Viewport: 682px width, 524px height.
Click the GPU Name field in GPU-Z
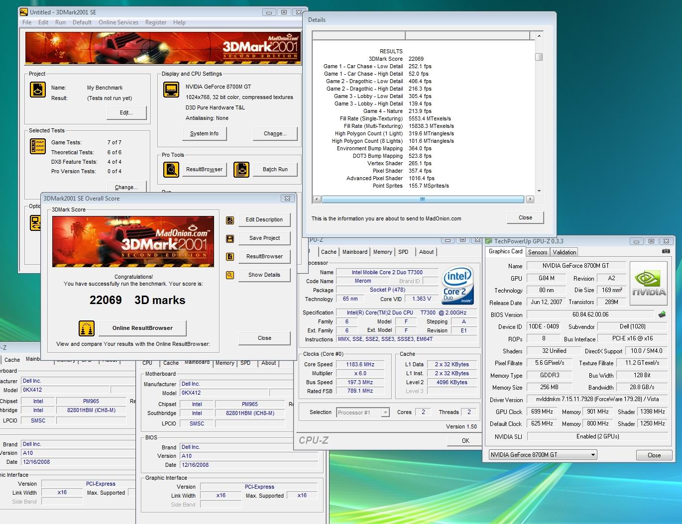point(576,266)
